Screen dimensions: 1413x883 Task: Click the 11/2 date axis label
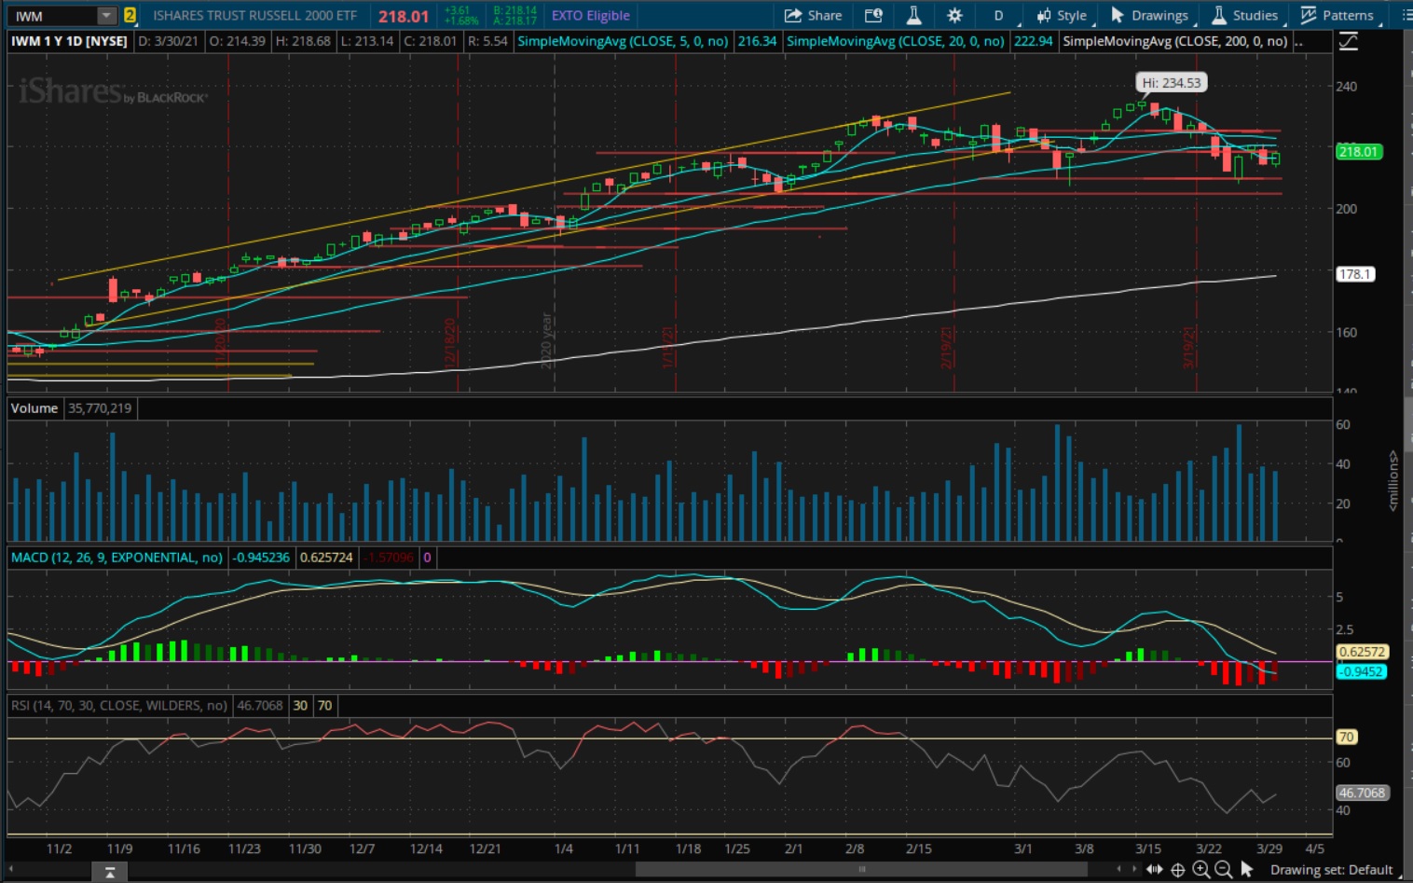pyautogui.click(x=59, y=849)
